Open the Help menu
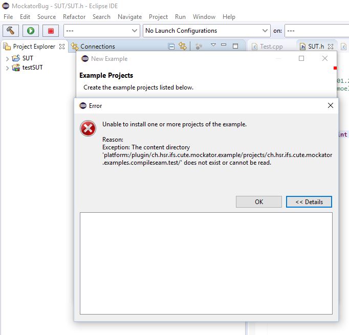The width and height of the screenshot is (349, 335). pyautogui.click(x=229, y=17)
